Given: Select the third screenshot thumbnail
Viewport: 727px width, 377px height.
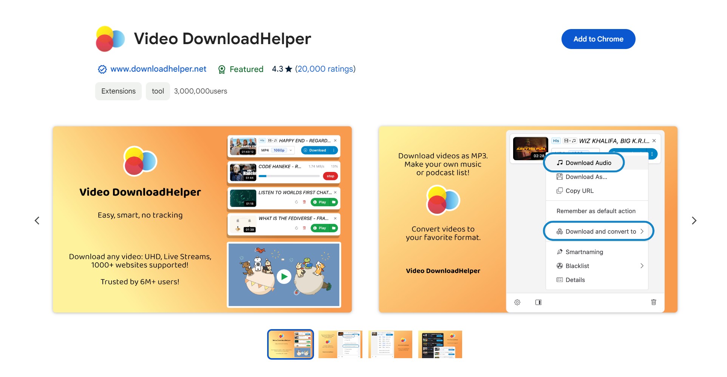Looking at the screenshot, I should point(390,344).
